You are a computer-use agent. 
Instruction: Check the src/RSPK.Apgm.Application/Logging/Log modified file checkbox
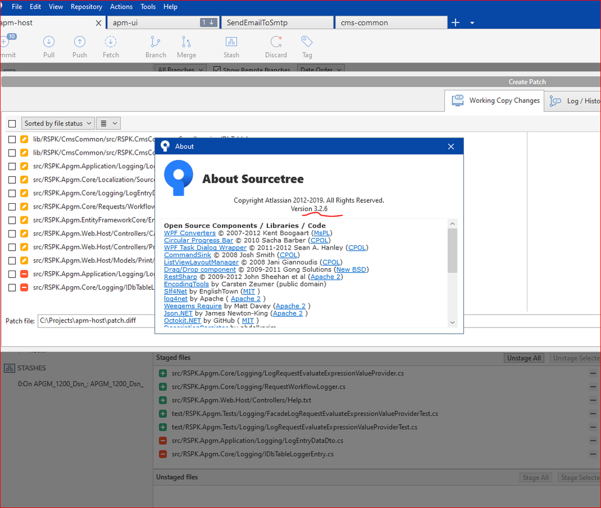click(x=12, y=167)
